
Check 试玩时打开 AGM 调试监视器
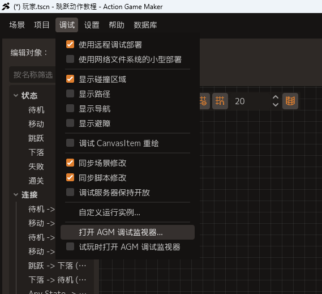[70, 246]
